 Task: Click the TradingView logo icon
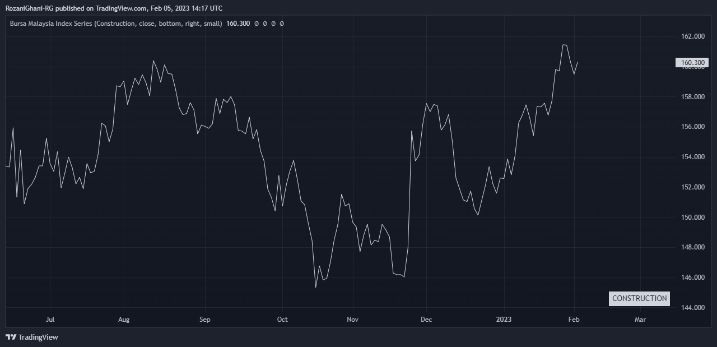[x=11, y=337]
